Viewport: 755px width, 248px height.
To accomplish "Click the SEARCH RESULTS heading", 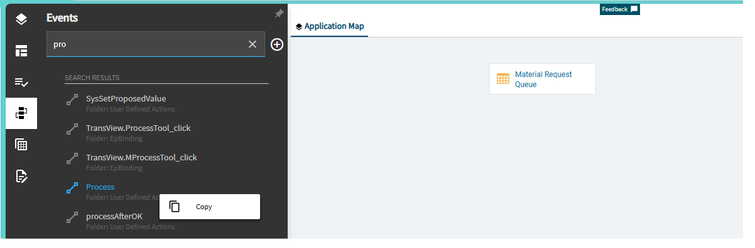I will [x=92, y=78].
